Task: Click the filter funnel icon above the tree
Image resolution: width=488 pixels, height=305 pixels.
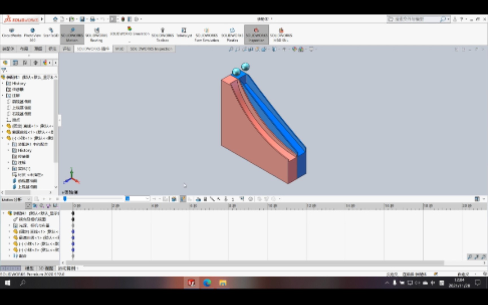Action: pyautogui.click(x=4, y=70)
